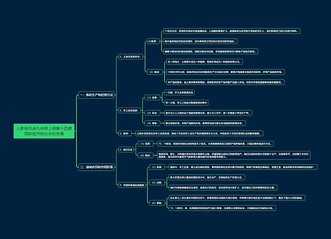
Task: Click '(1) 背景' under 手工业的发展
Action: [x=152, y=98]
